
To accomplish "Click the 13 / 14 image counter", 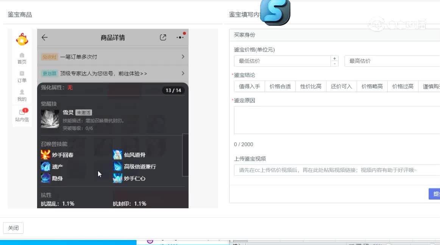I will 173,90.
